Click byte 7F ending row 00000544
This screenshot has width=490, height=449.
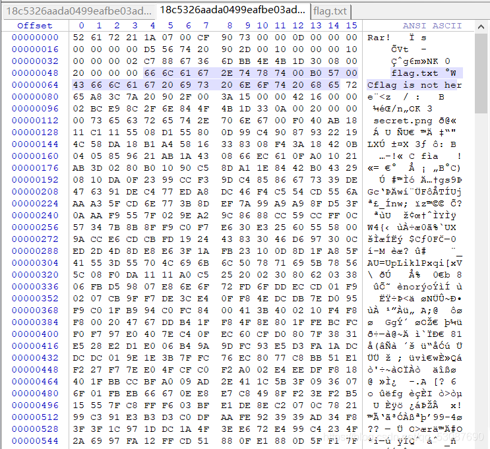click(352, 441)
